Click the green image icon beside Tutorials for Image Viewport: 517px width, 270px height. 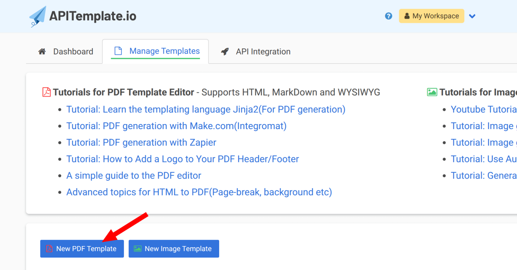tap(432, 92)
